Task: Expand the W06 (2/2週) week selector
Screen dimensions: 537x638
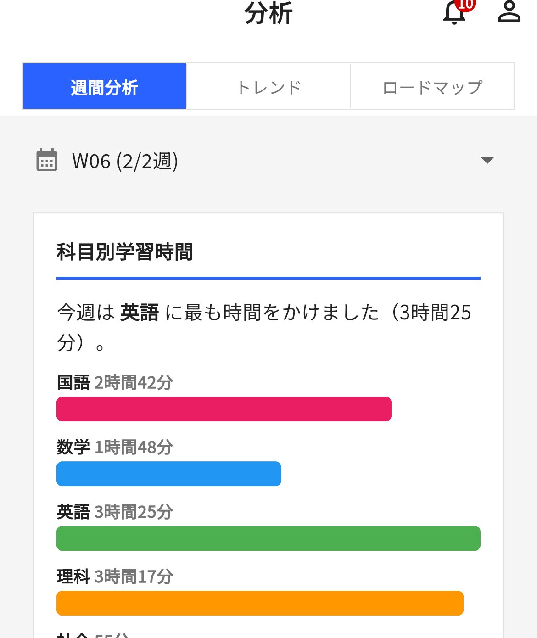Action: [125, 161]
